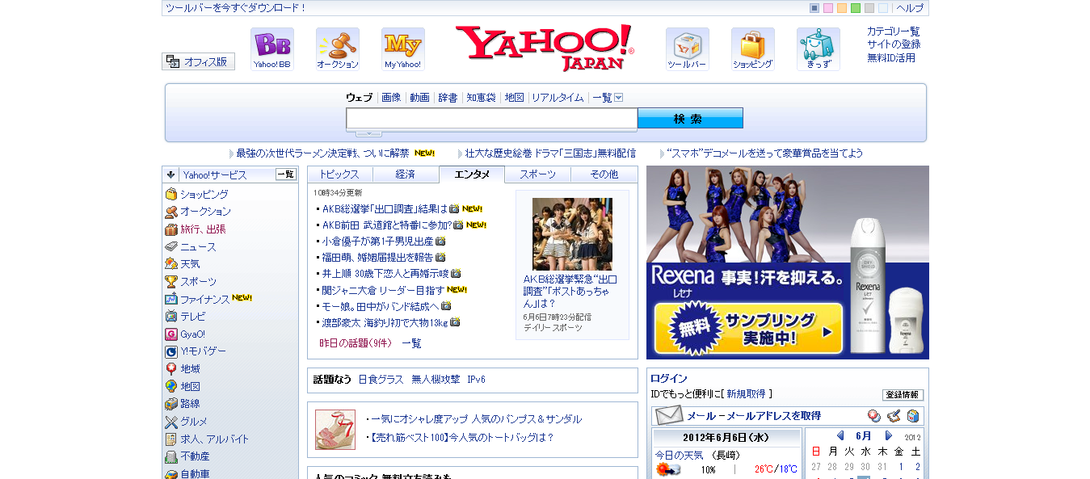
Task: Open the カテゴリ一覧 link
Action: click(x=894, y=32)
